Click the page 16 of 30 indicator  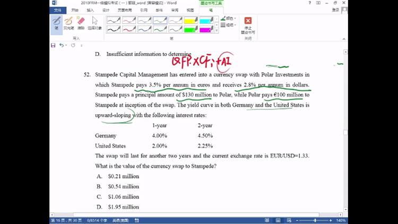click(x=66, y=220)
